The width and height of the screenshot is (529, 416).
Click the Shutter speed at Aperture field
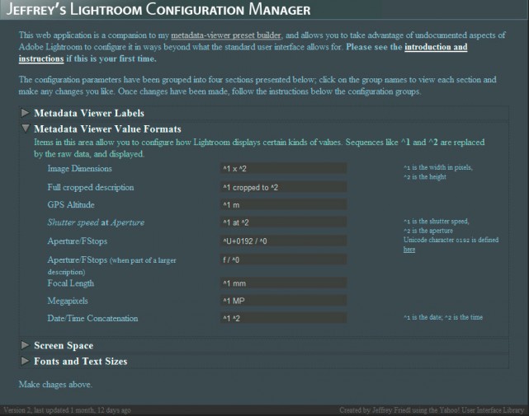pos(283,222)
